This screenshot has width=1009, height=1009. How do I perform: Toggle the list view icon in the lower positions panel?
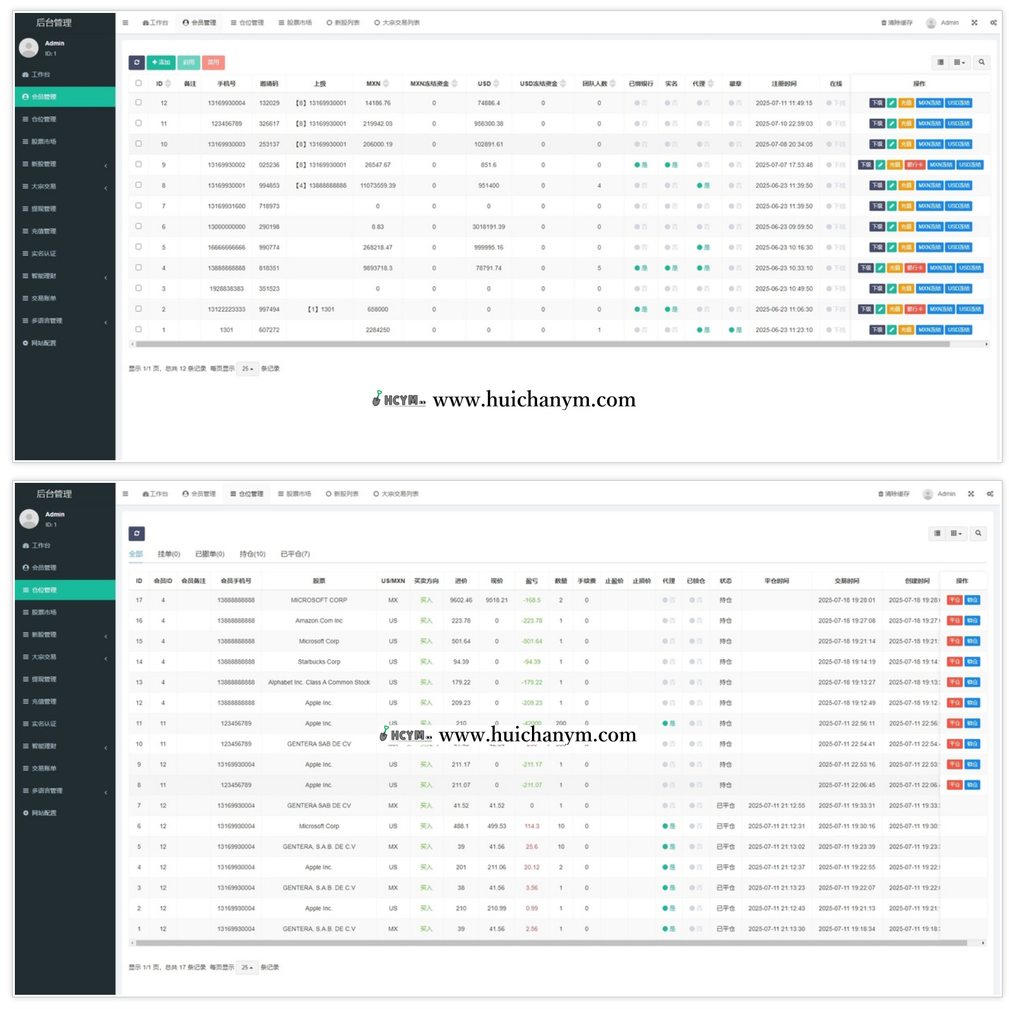point(937,533)
